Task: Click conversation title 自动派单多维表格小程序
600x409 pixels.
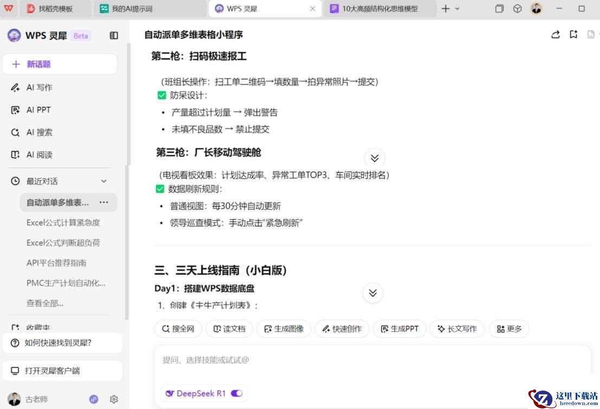Action: (x=193, y=35)
